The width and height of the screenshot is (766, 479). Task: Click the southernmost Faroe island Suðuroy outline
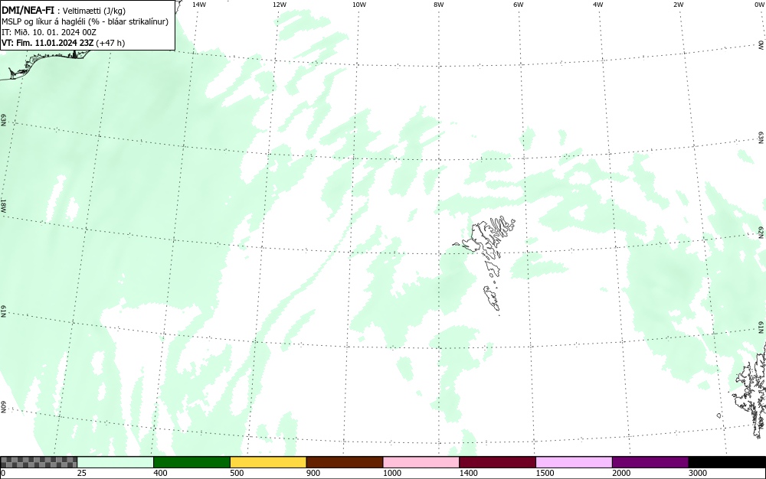[x=492, y=298]
